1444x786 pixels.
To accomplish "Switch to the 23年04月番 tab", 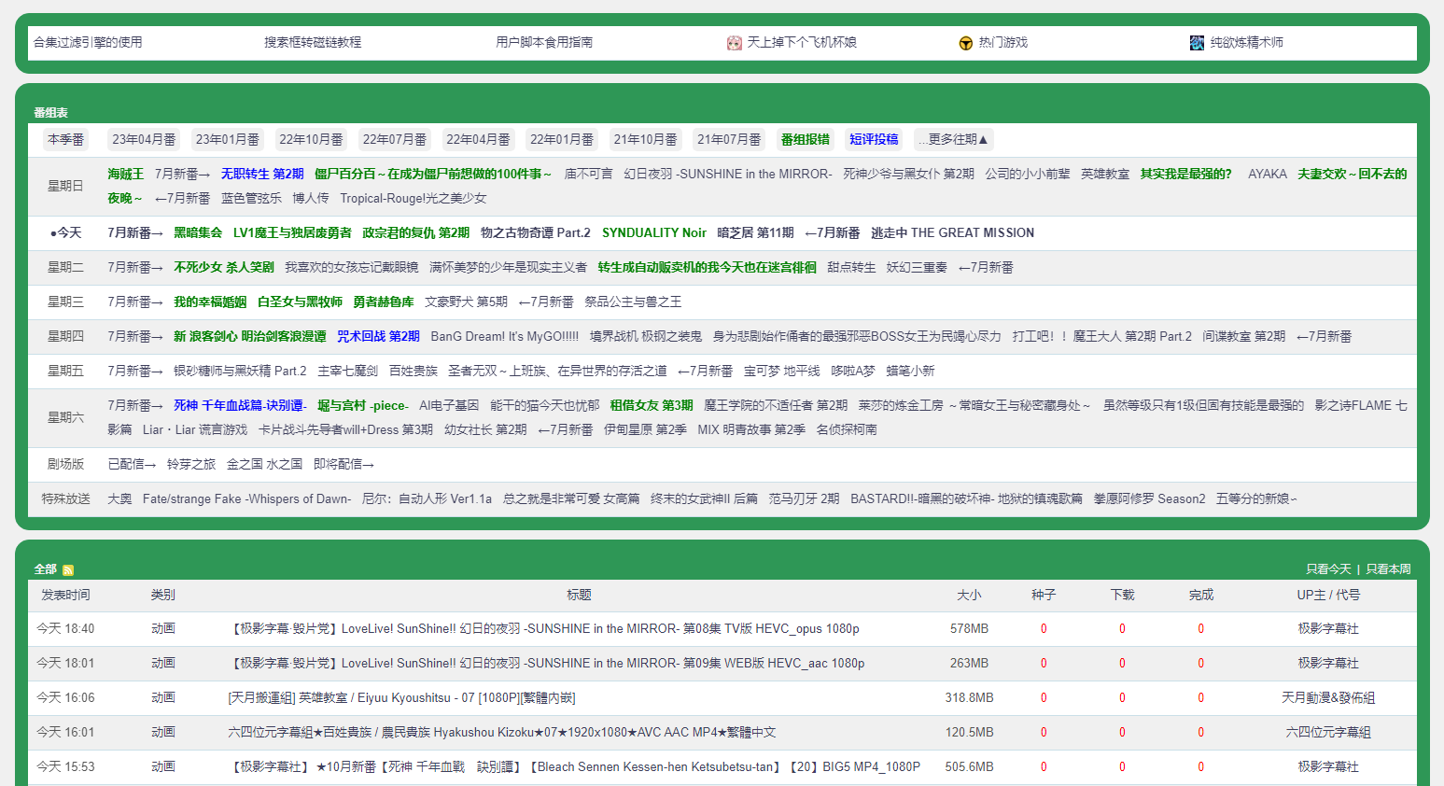I will (144, 140).
